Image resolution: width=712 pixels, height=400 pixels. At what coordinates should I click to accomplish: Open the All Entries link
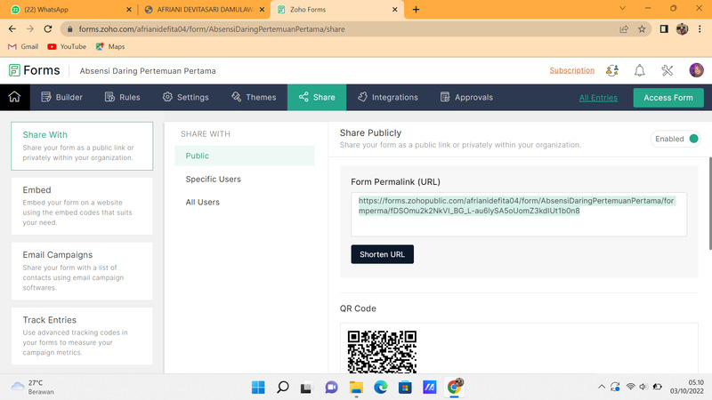click(x=598, y=98)
